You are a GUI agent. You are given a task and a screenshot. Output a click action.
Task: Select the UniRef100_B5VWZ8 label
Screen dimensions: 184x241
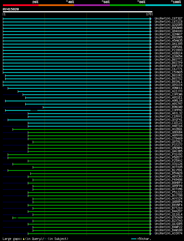168,173
